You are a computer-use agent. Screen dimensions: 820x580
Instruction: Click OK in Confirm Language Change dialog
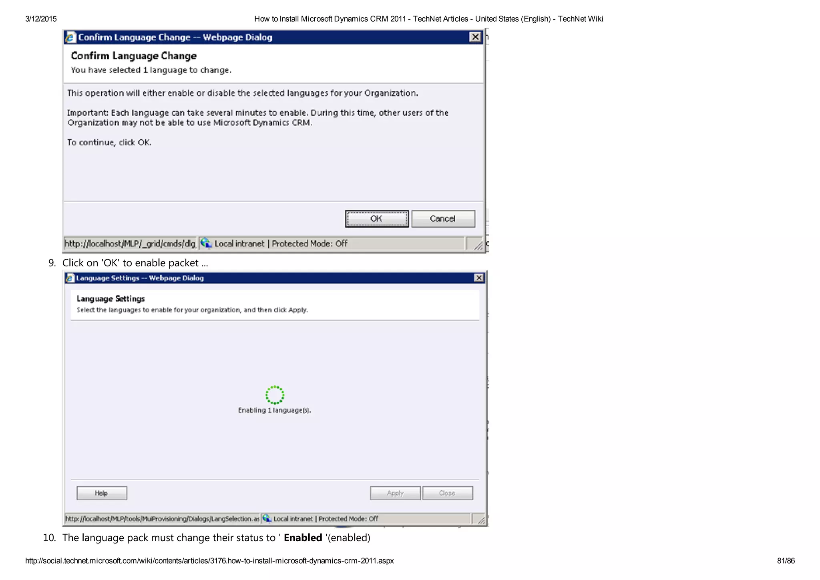pyautogui.click(x=377, y=219)
